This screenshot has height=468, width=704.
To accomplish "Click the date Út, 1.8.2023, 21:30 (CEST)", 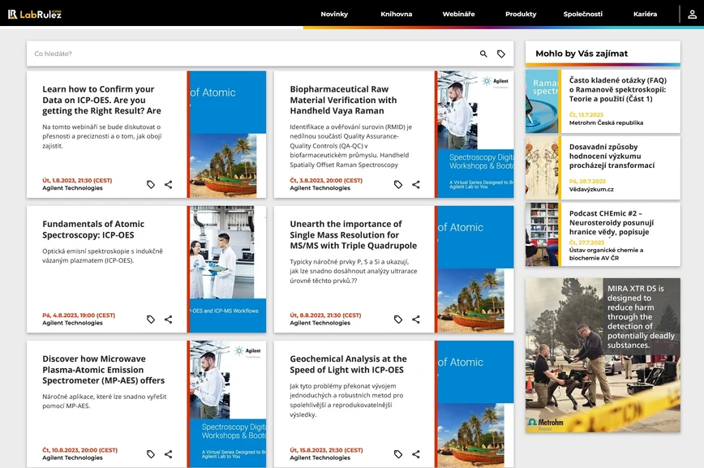I will (77, 181).
